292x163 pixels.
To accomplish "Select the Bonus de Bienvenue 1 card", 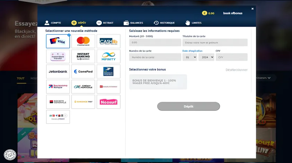I will (x=158, y=82).
